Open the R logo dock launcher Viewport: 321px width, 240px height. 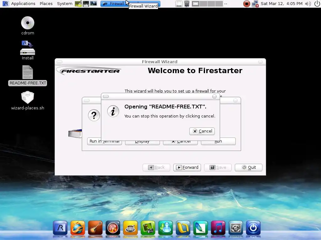point(60,227)
